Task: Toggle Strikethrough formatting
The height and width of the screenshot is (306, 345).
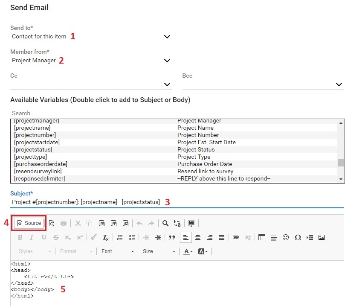Action: pyautogui.click(x=56, y=237)
